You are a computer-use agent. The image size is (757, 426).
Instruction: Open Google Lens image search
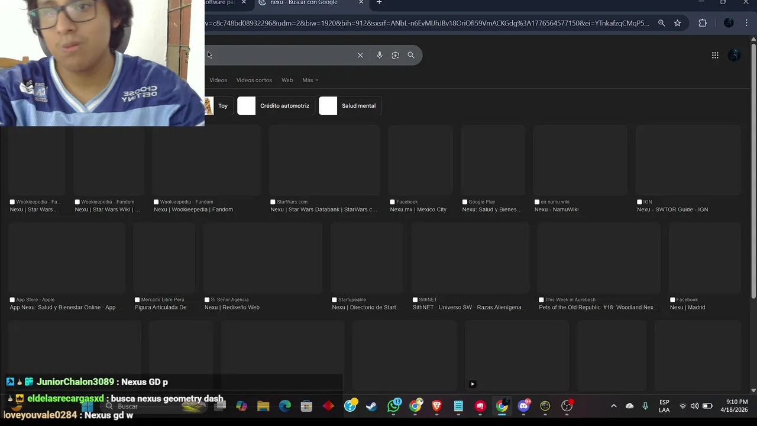(395, 55)
